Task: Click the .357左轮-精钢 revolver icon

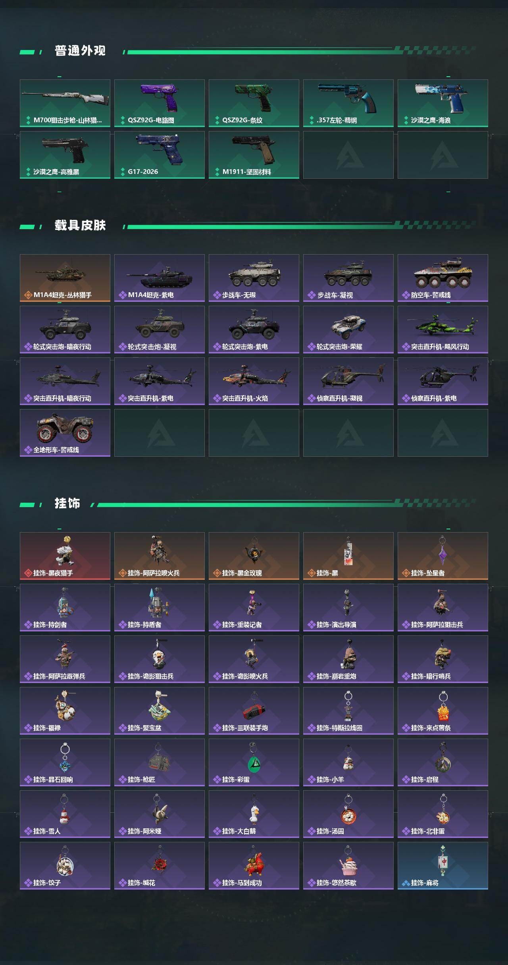Action: pos(348,103)
